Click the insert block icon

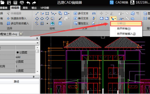pyautogui.click(x=60, y=14)
